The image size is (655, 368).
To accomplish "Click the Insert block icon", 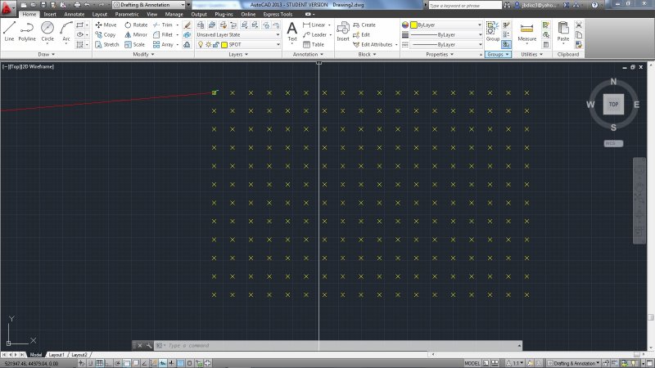I will (343, 32).
